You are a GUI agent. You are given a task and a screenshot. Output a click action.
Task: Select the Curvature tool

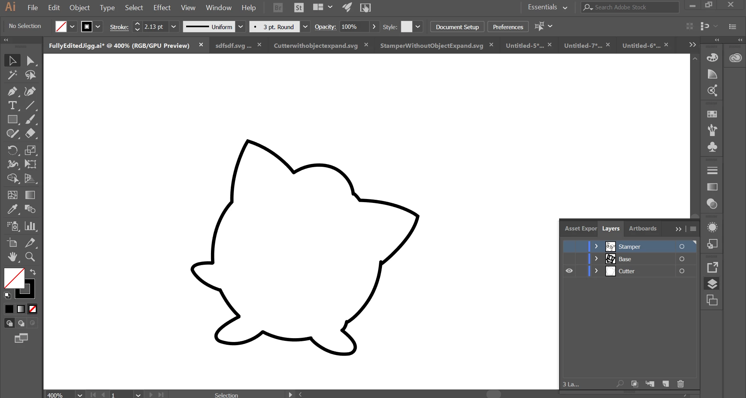click(30, 91)
